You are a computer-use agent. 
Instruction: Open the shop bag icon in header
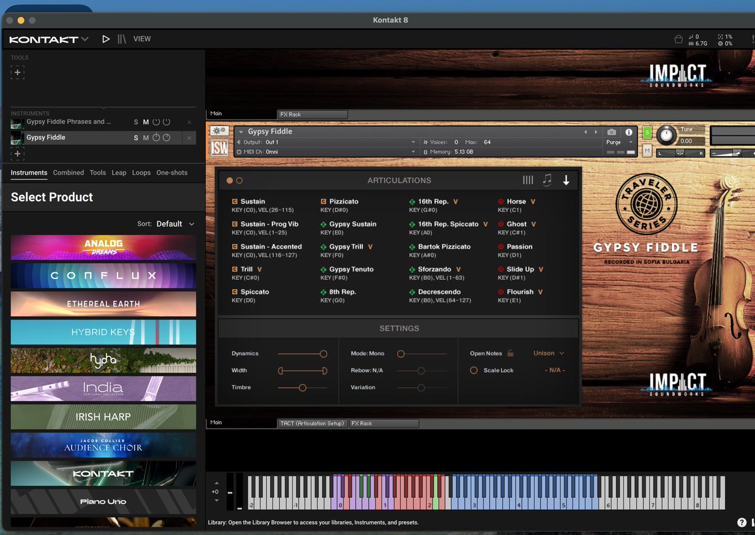click(x=678, y=39)
